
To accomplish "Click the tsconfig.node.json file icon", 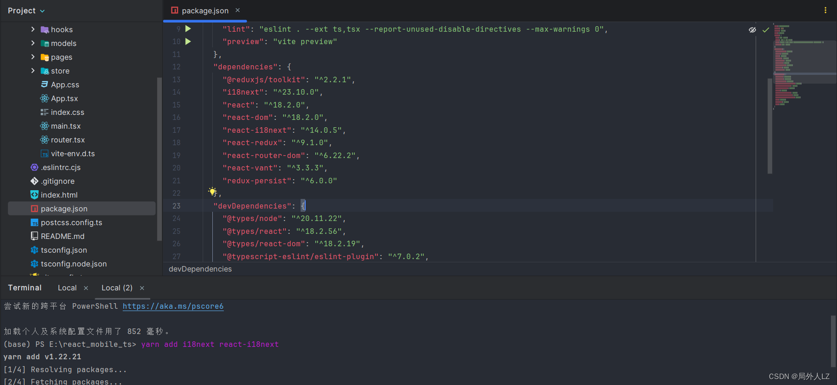I will click(34, 264).
